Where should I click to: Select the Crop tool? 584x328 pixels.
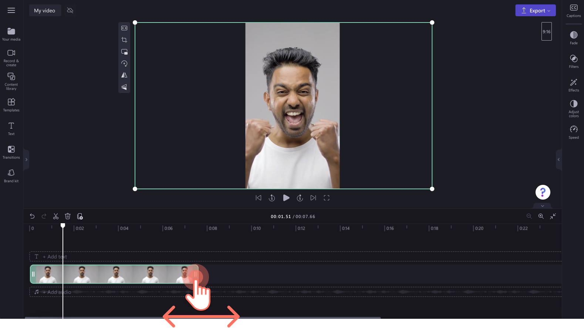[x=124, y=40]
